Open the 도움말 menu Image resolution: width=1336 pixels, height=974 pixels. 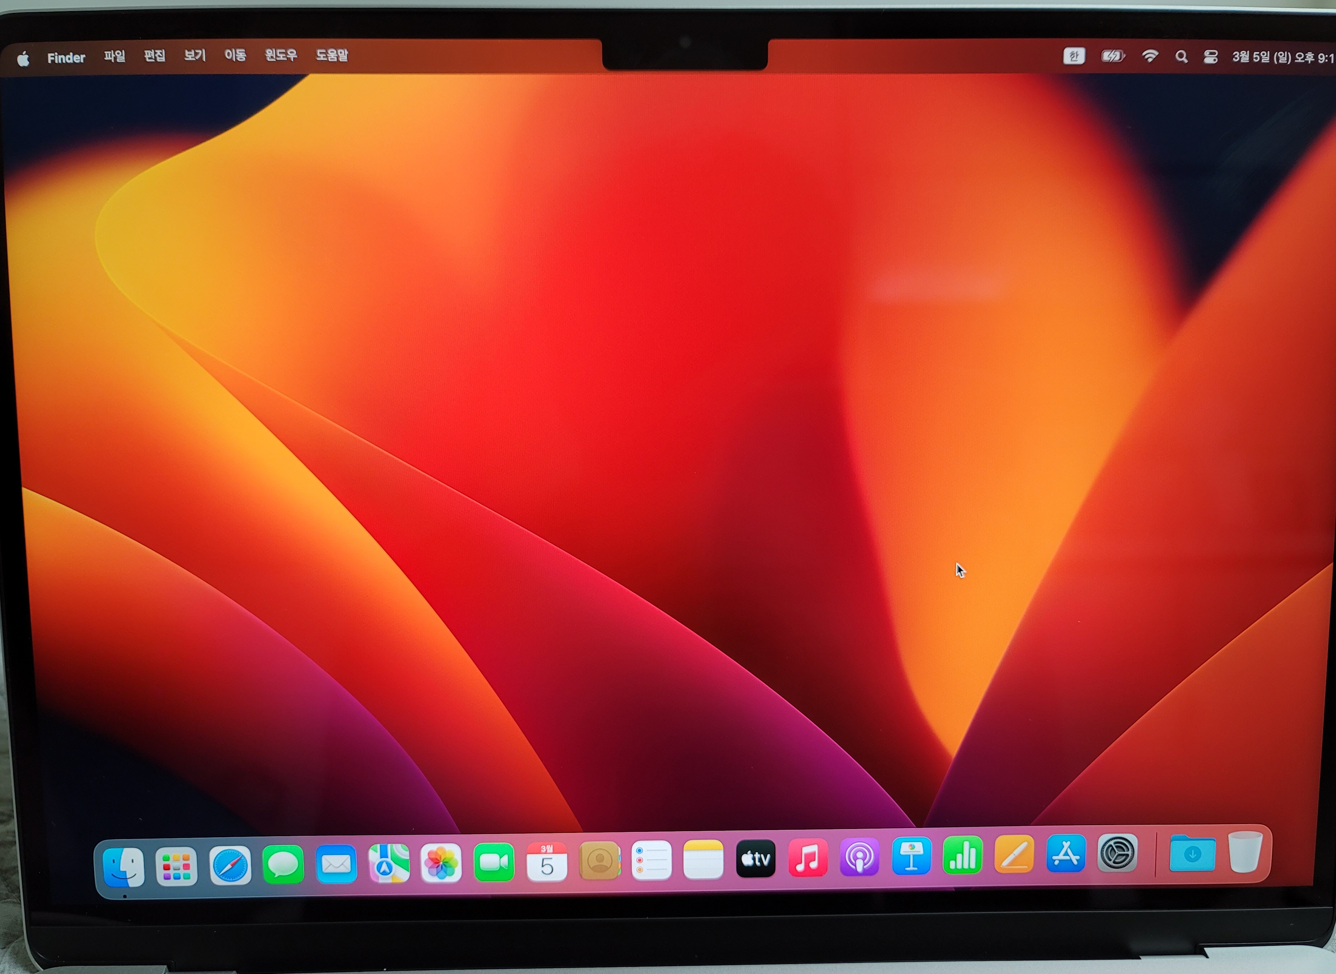tap(331, 56)
